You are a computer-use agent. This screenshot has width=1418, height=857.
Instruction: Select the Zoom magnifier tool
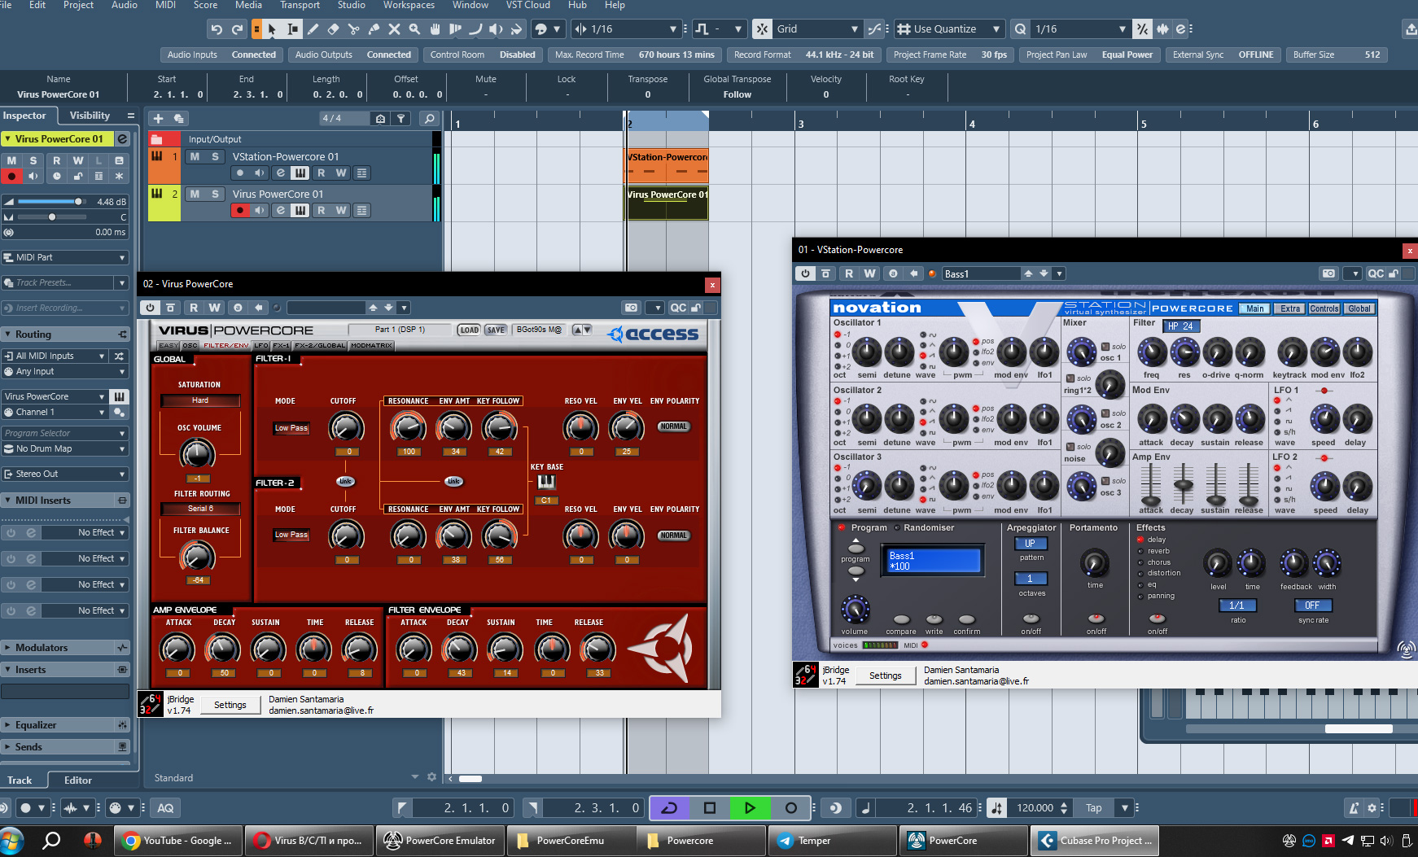click(414, 29)
